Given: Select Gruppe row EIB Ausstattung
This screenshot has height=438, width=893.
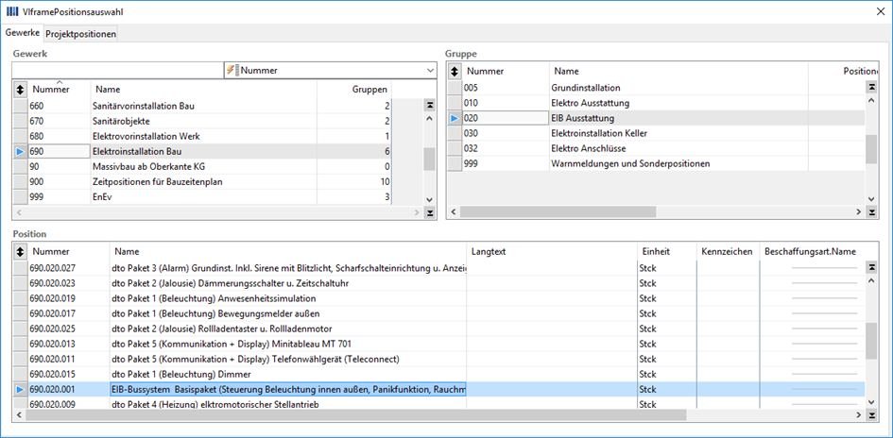Looking at the screenshot, I should [656, 118].
